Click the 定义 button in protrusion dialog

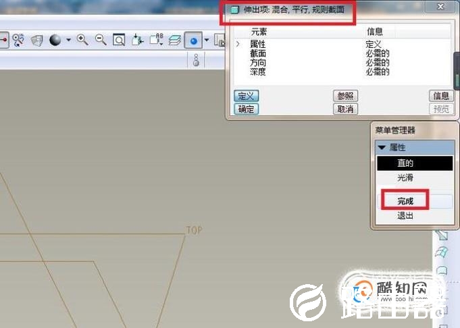[246, 96]
